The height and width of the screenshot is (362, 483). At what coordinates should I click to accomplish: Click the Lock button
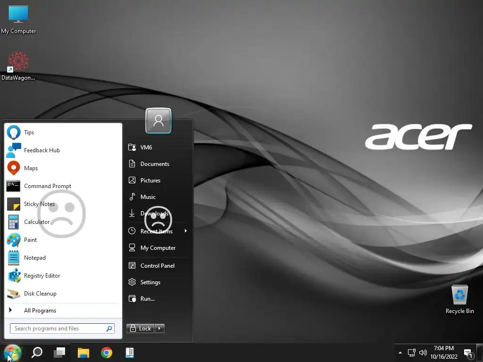141,329
